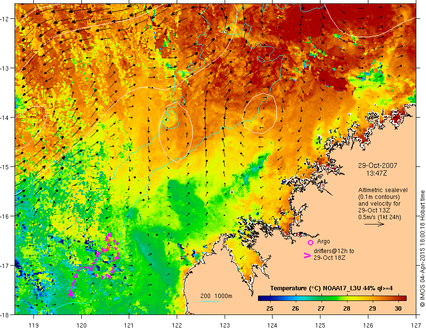Click the black velocity scale arrow in legend
Image resolution: width=426 pixels, height=329 pixels.
pos(374,224)
